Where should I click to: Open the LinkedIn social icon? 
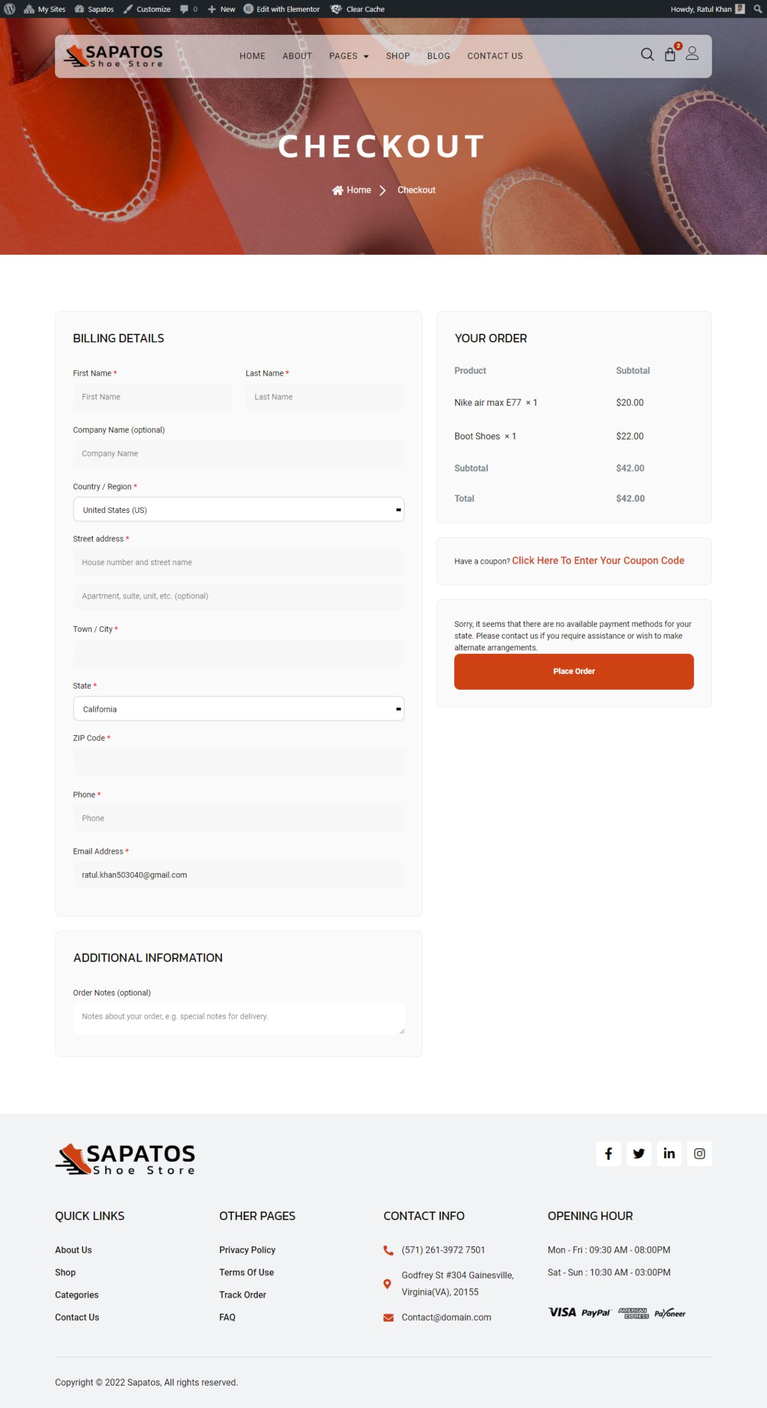click(669, 1153)
